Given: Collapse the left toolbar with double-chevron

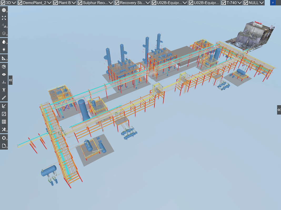Looking at the screenshot, I should tap(11, 80).
